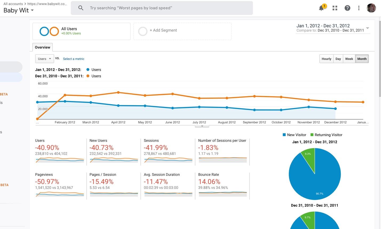Click the green Returning Visitor legend swatch
This screenshot has width=381, height=229.
point(312,135)
